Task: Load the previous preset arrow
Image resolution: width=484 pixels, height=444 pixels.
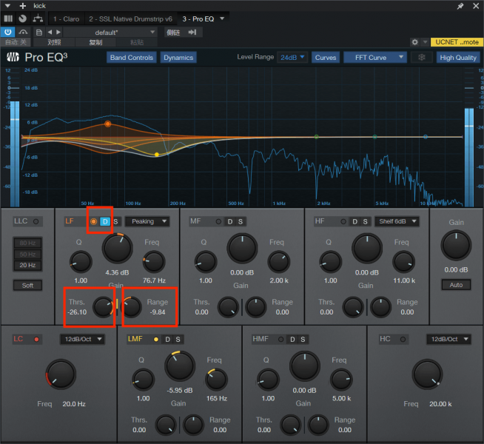Action: [50, 32]
